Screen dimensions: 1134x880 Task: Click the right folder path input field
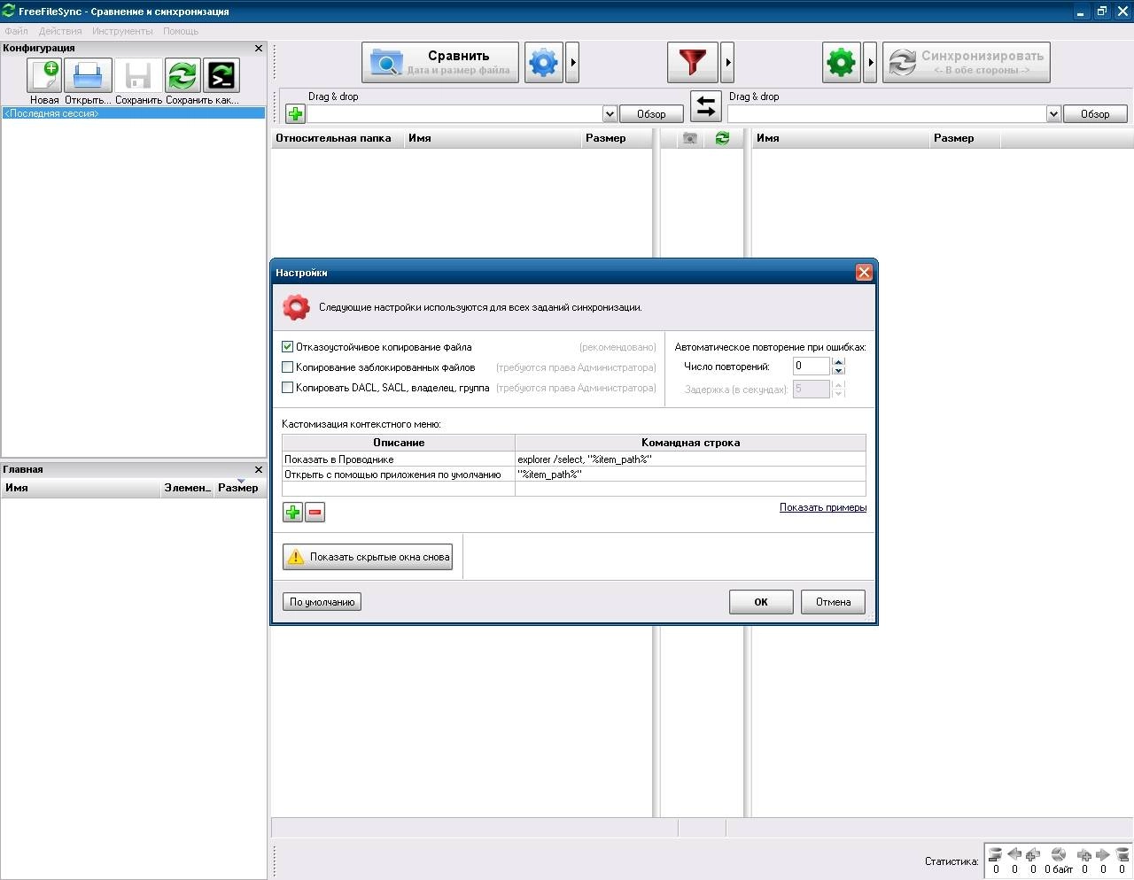tap(887, 114)
